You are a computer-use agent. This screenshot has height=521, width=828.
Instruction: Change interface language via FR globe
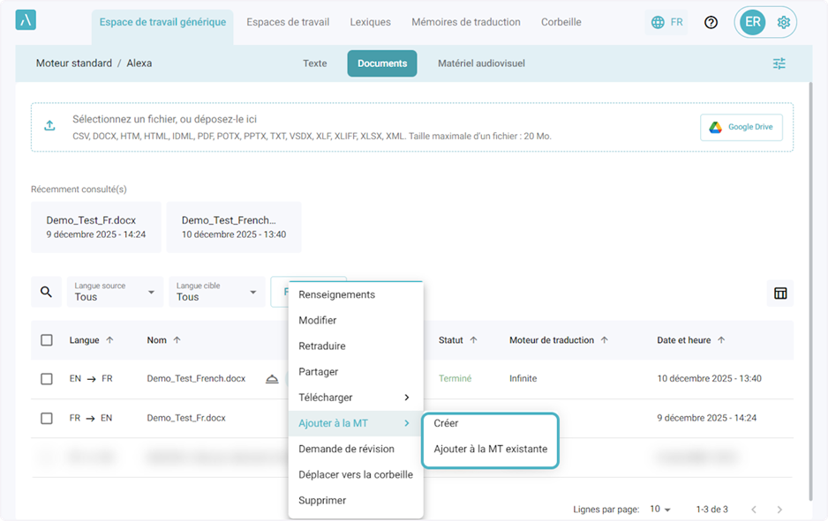click(x=666, y=22)
